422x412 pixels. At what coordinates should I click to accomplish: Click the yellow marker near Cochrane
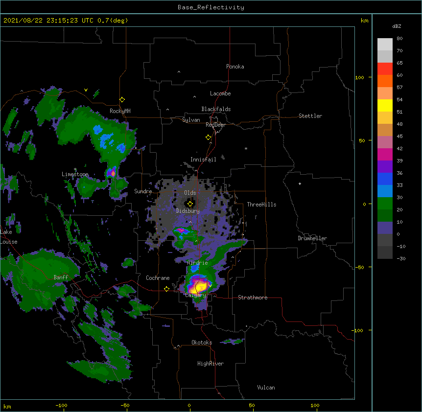pyautogui.click(x=166, y=289)
